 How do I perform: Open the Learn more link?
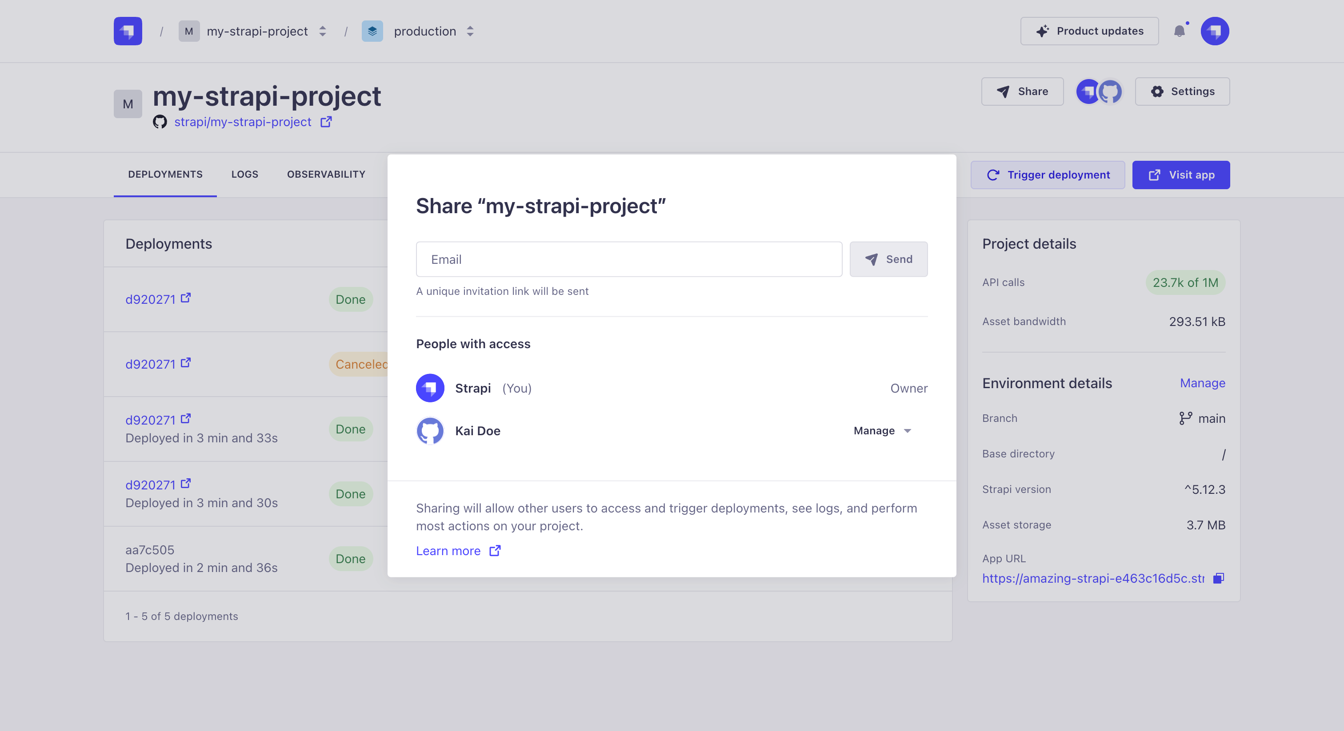(x=448, y=551)
